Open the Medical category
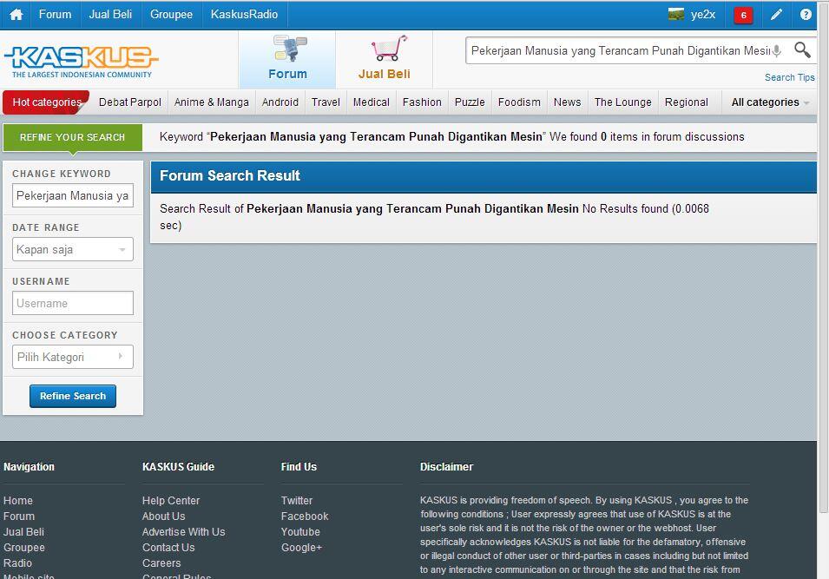The image size is (829, 579). 372,102
